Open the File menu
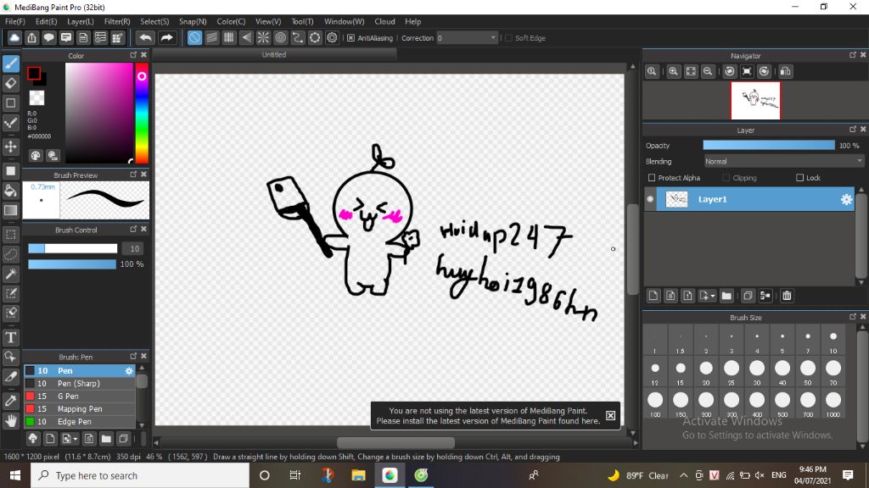The image size is (869, 488). point(15,21)
